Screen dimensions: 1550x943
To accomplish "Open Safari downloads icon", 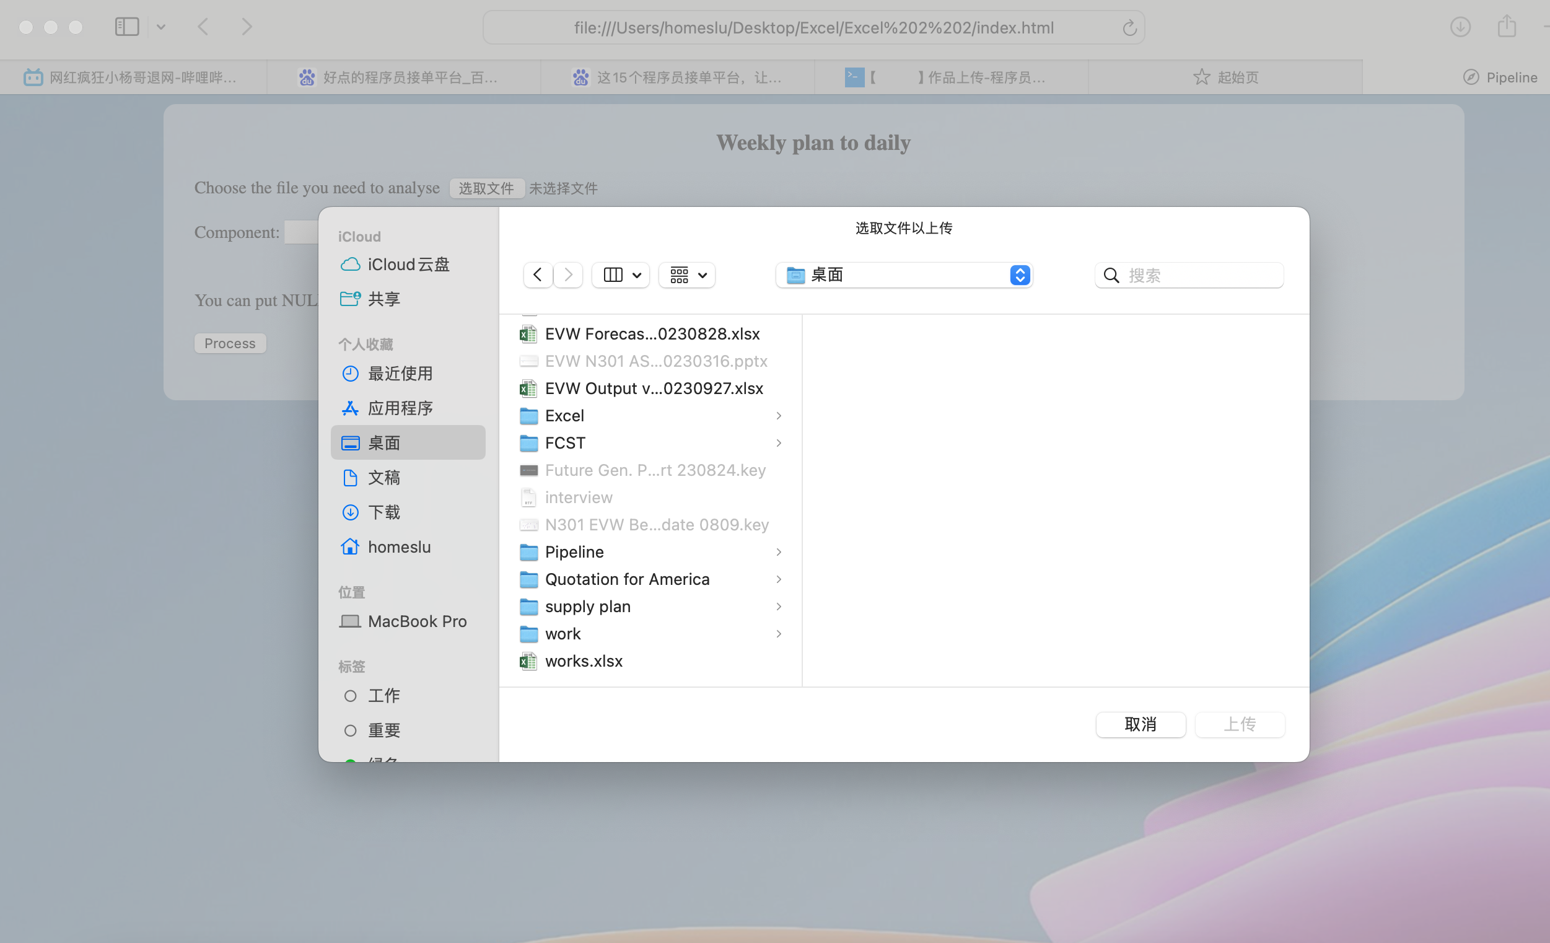I will 1460,27.
